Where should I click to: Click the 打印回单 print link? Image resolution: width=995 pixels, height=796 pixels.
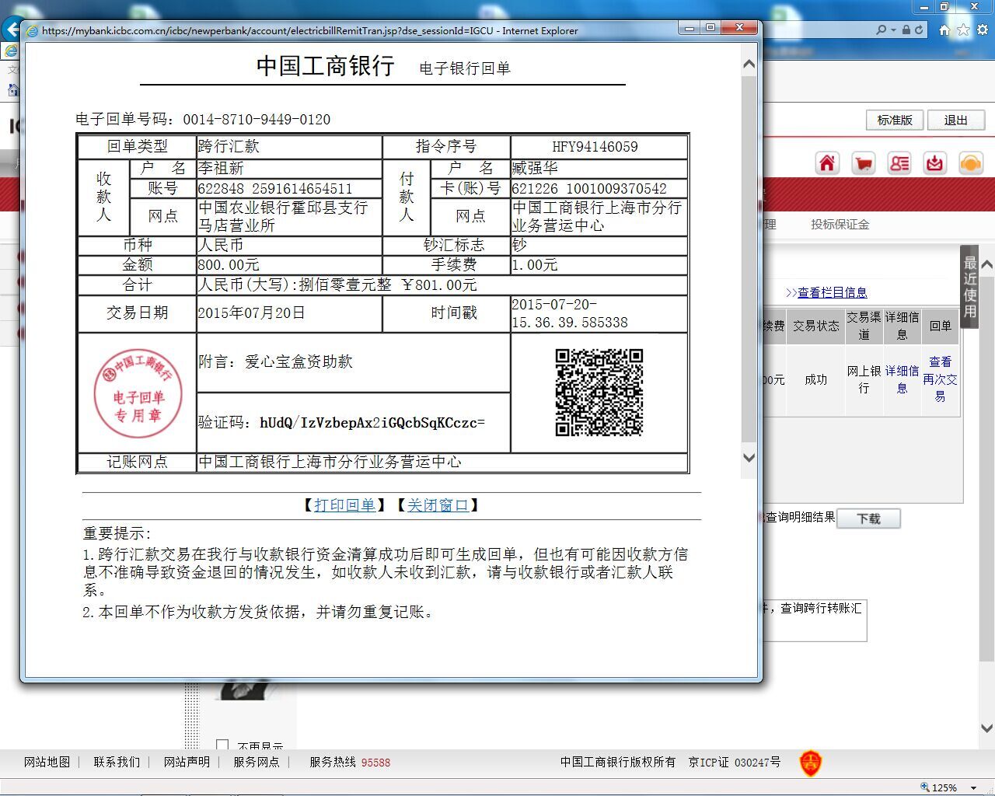(344, 505)
